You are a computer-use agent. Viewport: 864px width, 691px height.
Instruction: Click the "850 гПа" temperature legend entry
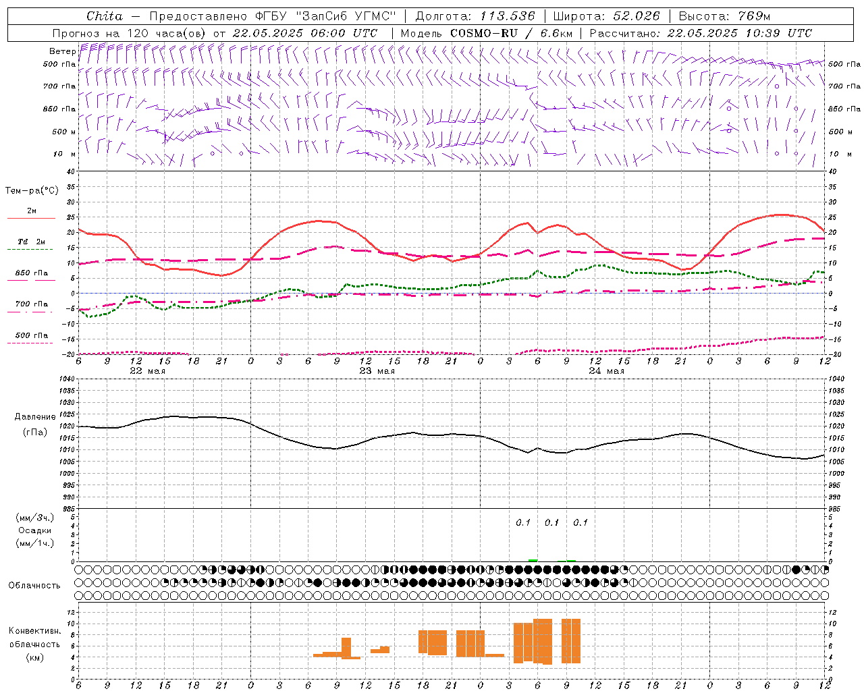(32, 273)
